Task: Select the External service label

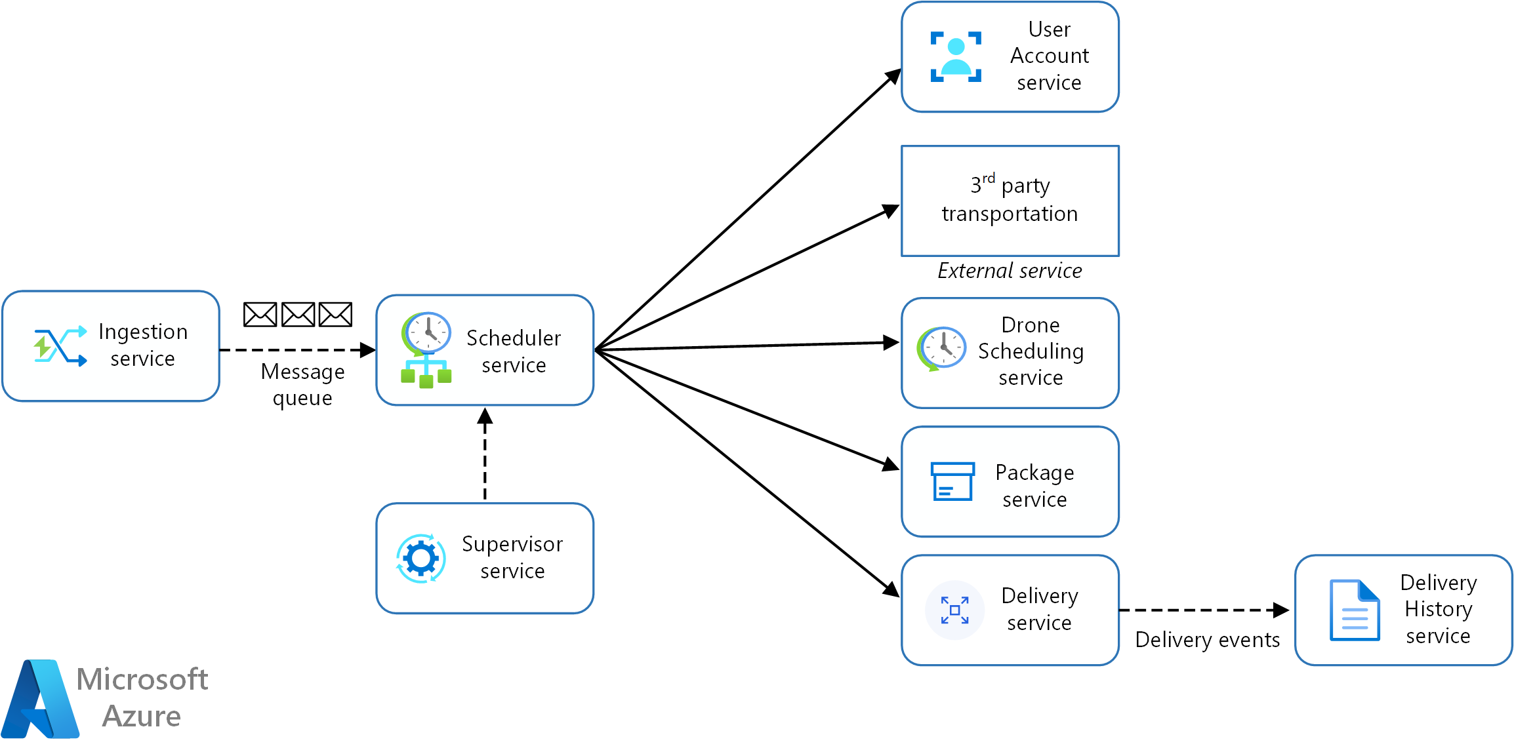Action: coord(1008,273)
